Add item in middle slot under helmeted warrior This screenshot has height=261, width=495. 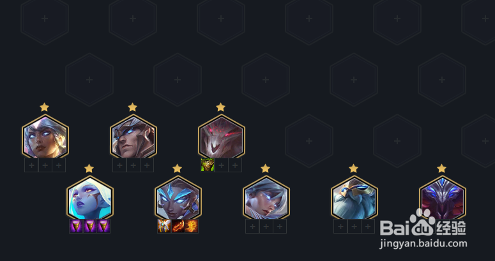[133, 165]
